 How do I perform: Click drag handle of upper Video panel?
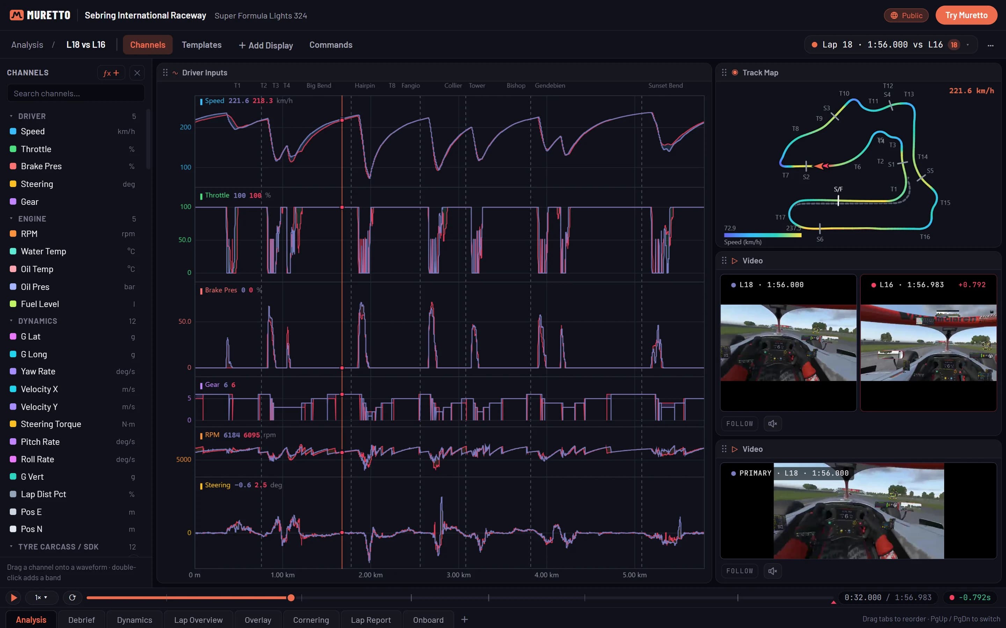tap(724, 260)
